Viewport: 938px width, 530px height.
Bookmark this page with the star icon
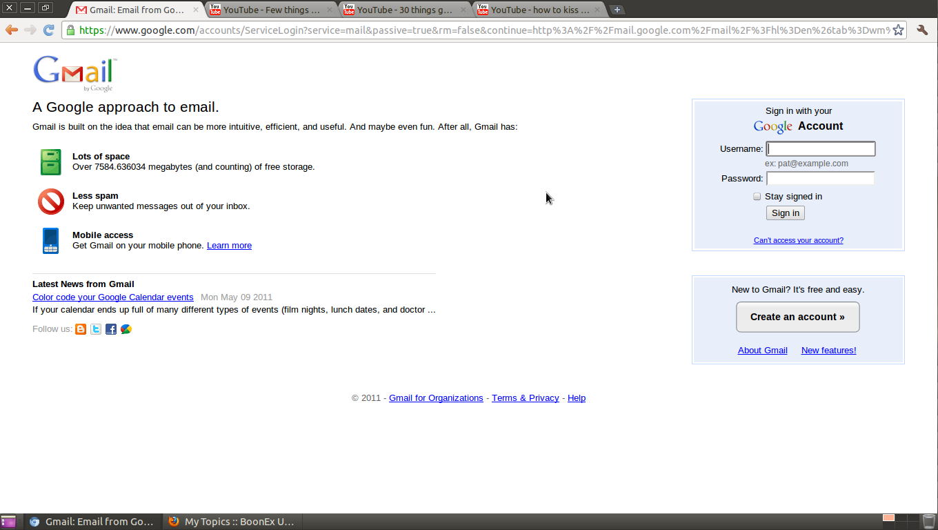click(x=898, y=30)
